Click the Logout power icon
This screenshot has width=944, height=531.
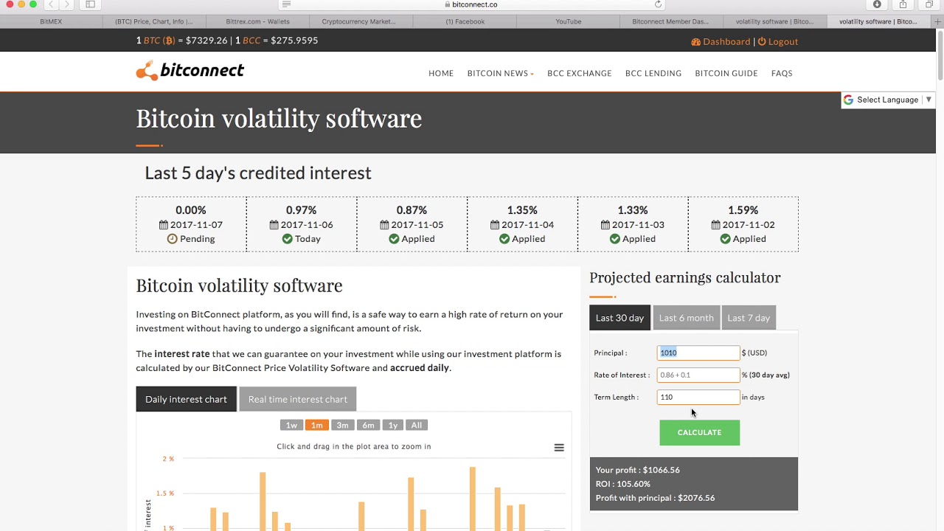coord(762,41)
